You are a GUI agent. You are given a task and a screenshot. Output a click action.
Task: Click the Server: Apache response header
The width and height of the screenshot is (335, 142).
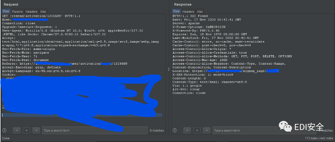(x=186, y=23)
